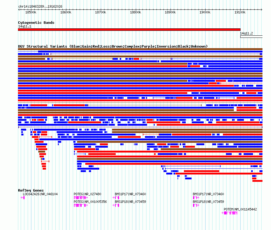
Task: Click the 18600k ruler tick label
Action: click(x=66, y=12)
